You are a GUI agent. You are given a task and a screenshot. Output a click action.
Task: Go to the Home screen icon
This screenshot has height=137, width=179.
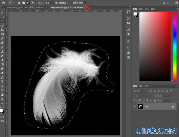tap(4, 3)
